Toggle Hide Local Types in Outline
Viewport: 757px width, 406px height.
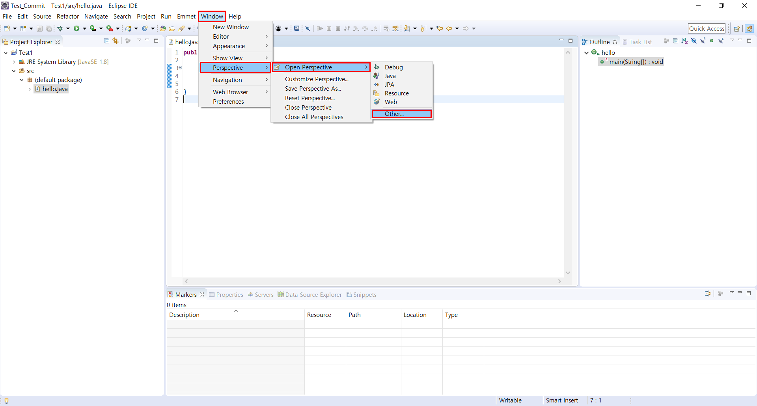point(721,41)
